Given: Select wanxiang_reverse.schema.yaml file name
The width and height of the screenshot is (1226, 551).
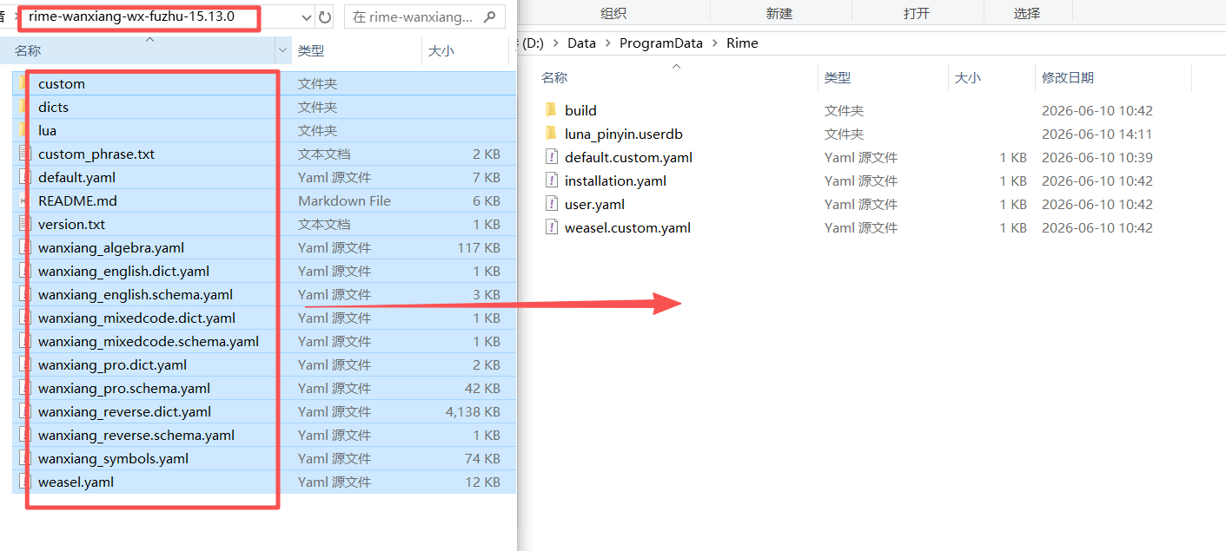Looking at the screenshot, I should (x=136, y=435).
